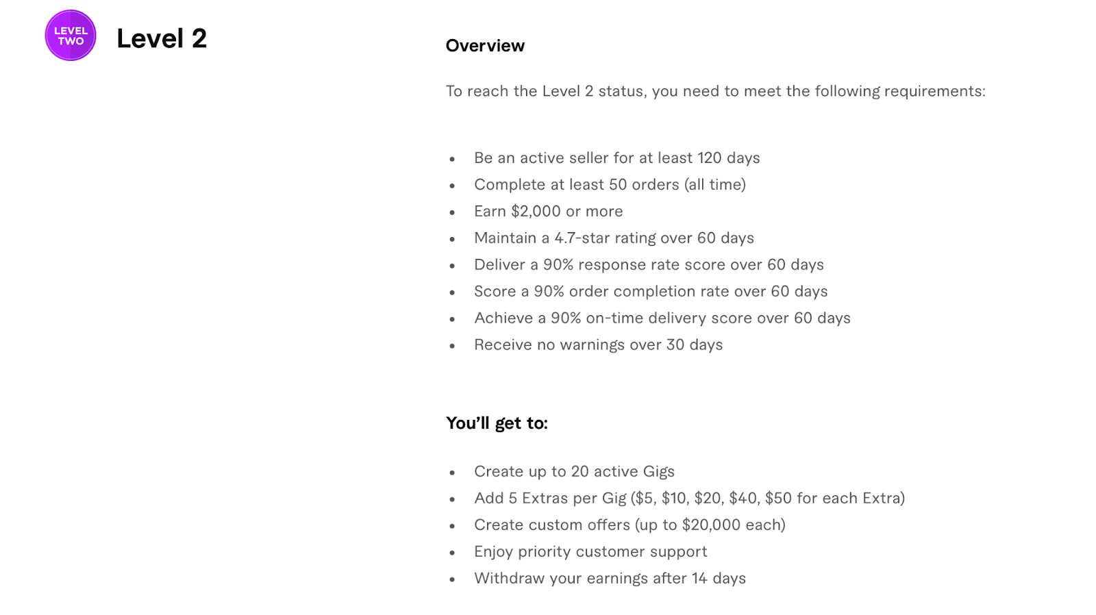Image resolution: width=1096 pixels, height=615 pixels.
Task: Select the custom offers up to $20,000 item
Action: [630, 525]
